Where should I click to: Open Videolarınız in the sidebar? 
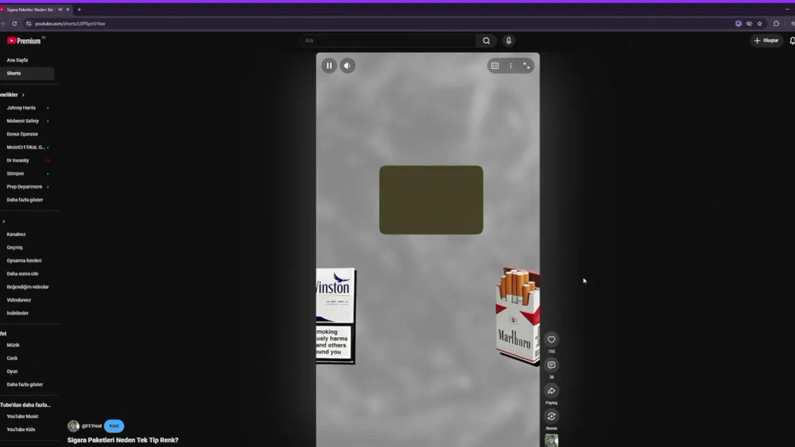(19, 300)
